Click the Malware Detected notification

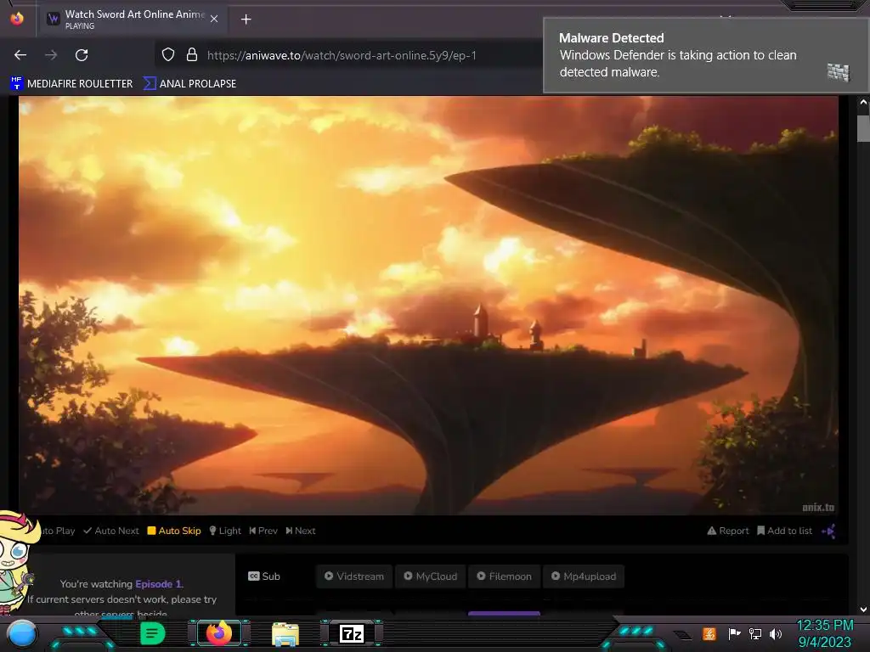tap(706, 55)
